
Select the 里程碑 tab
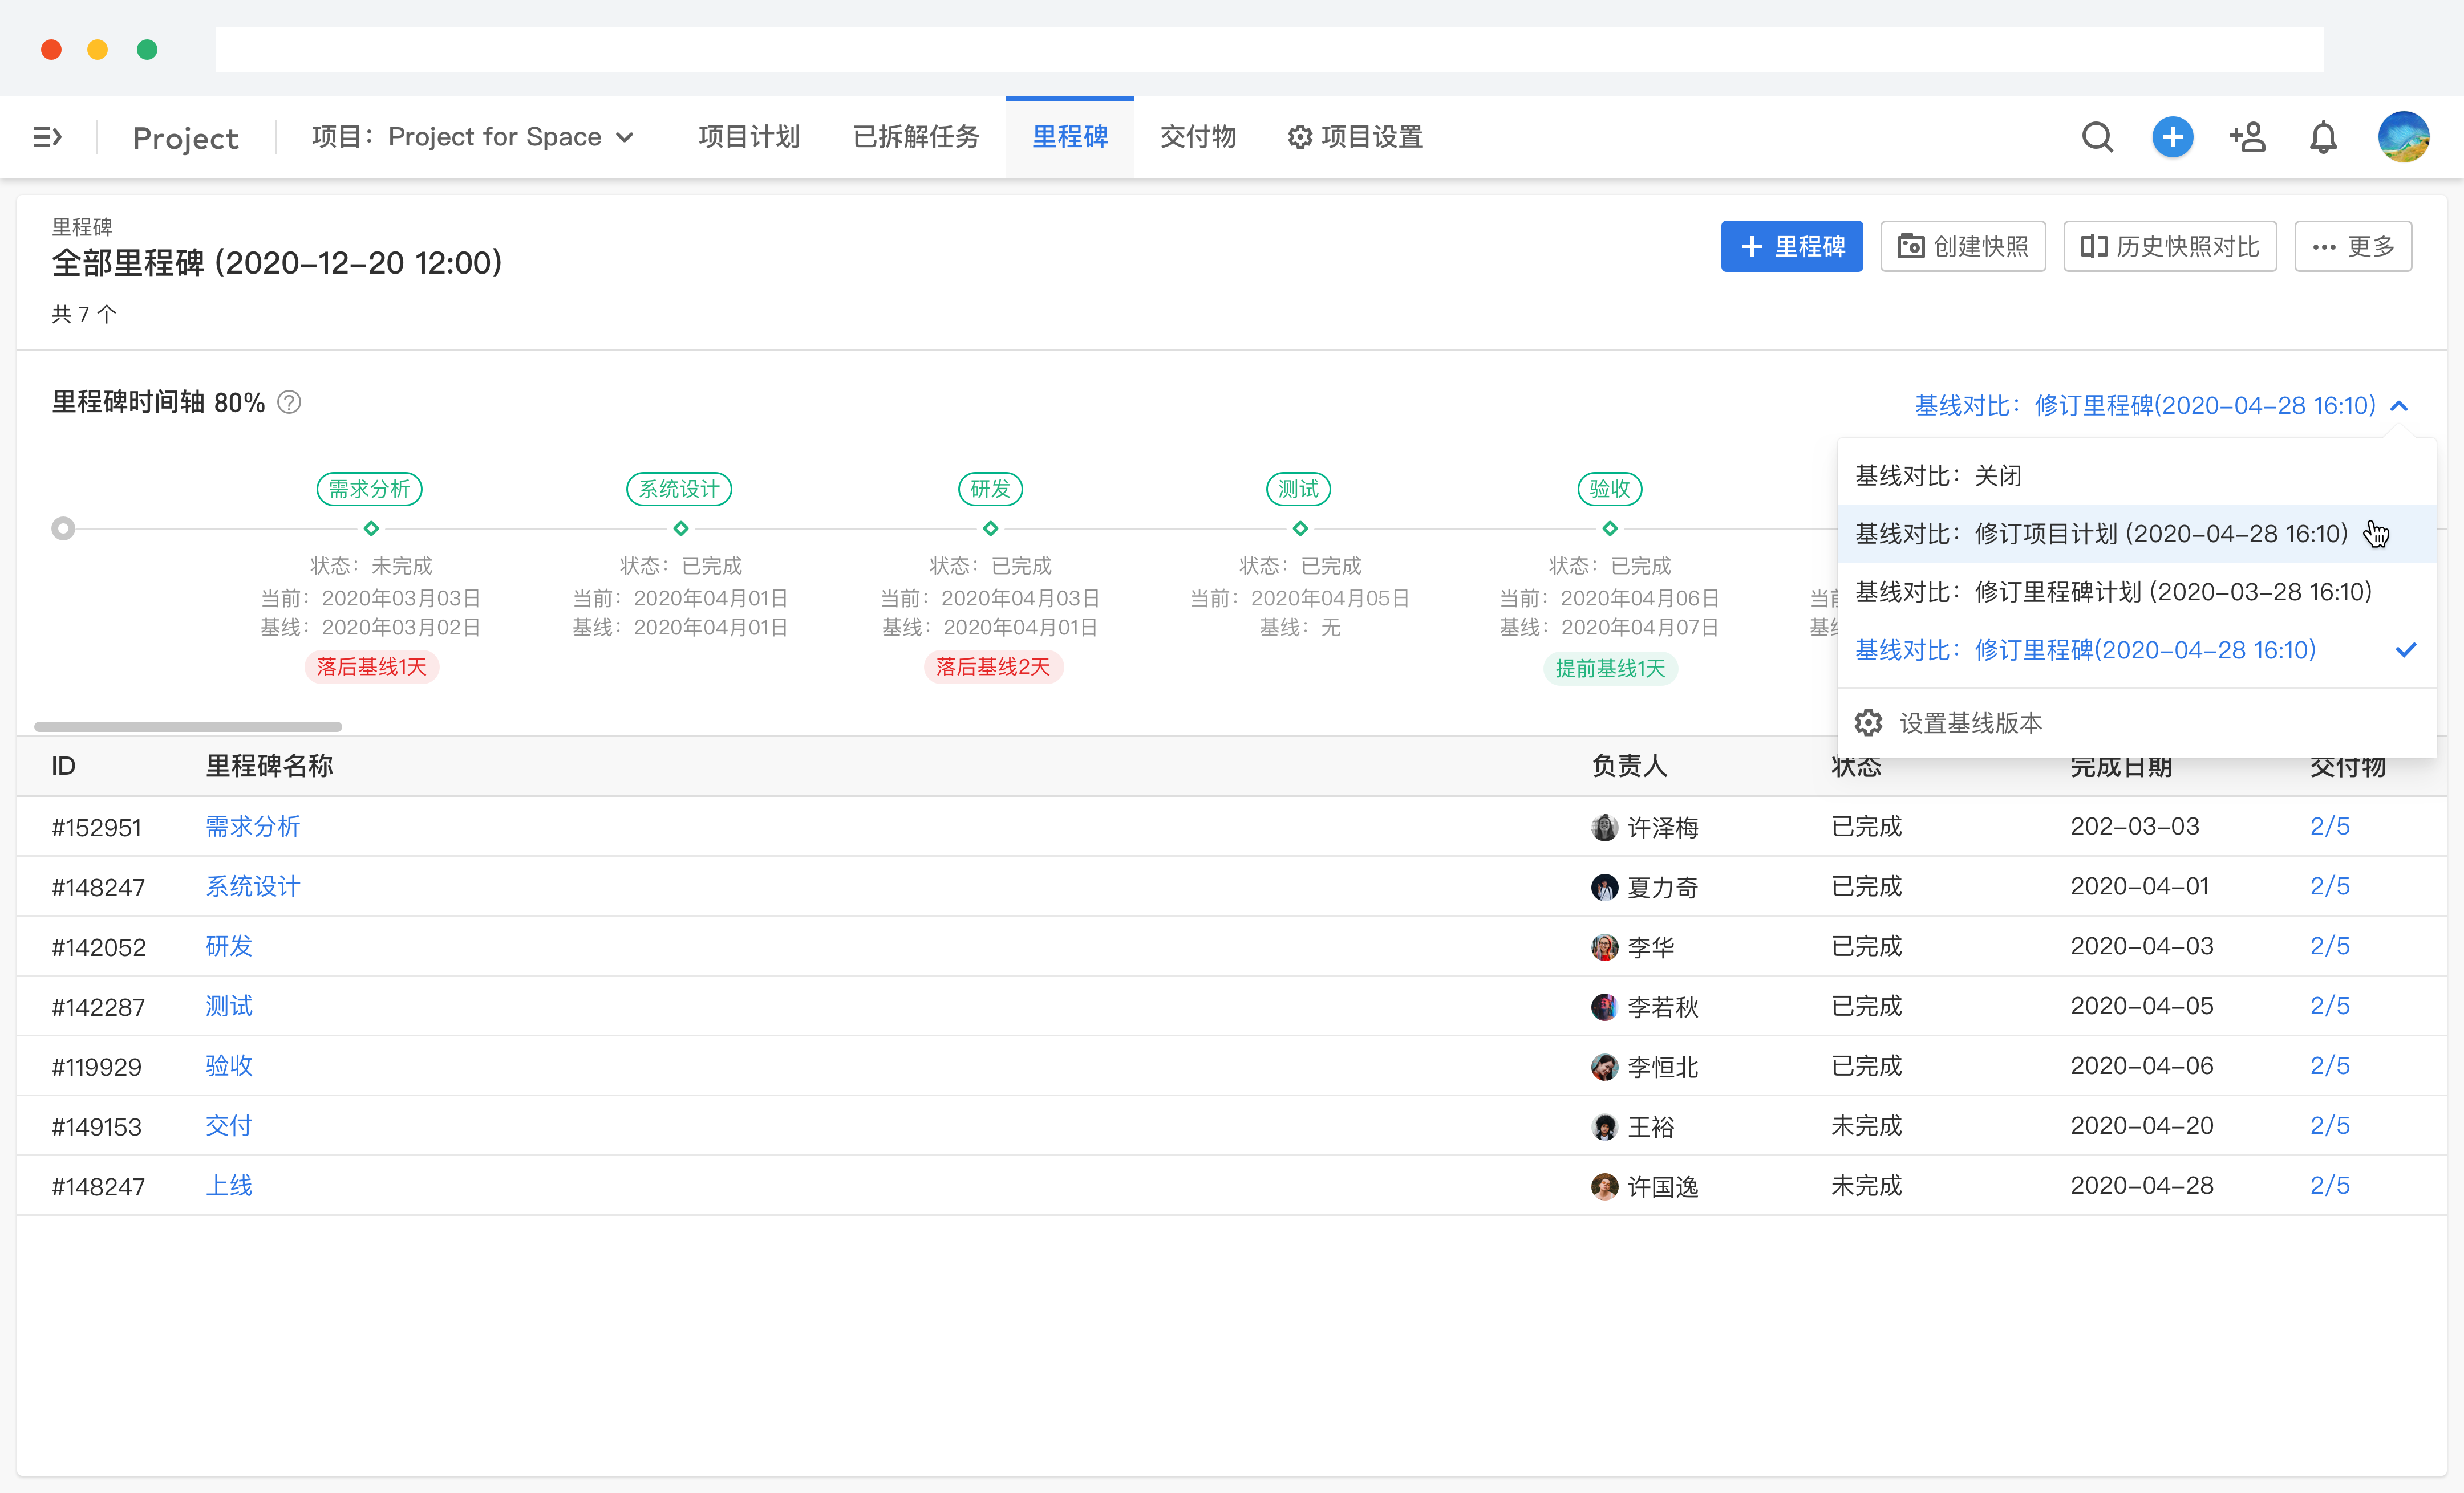[1070, 137]
